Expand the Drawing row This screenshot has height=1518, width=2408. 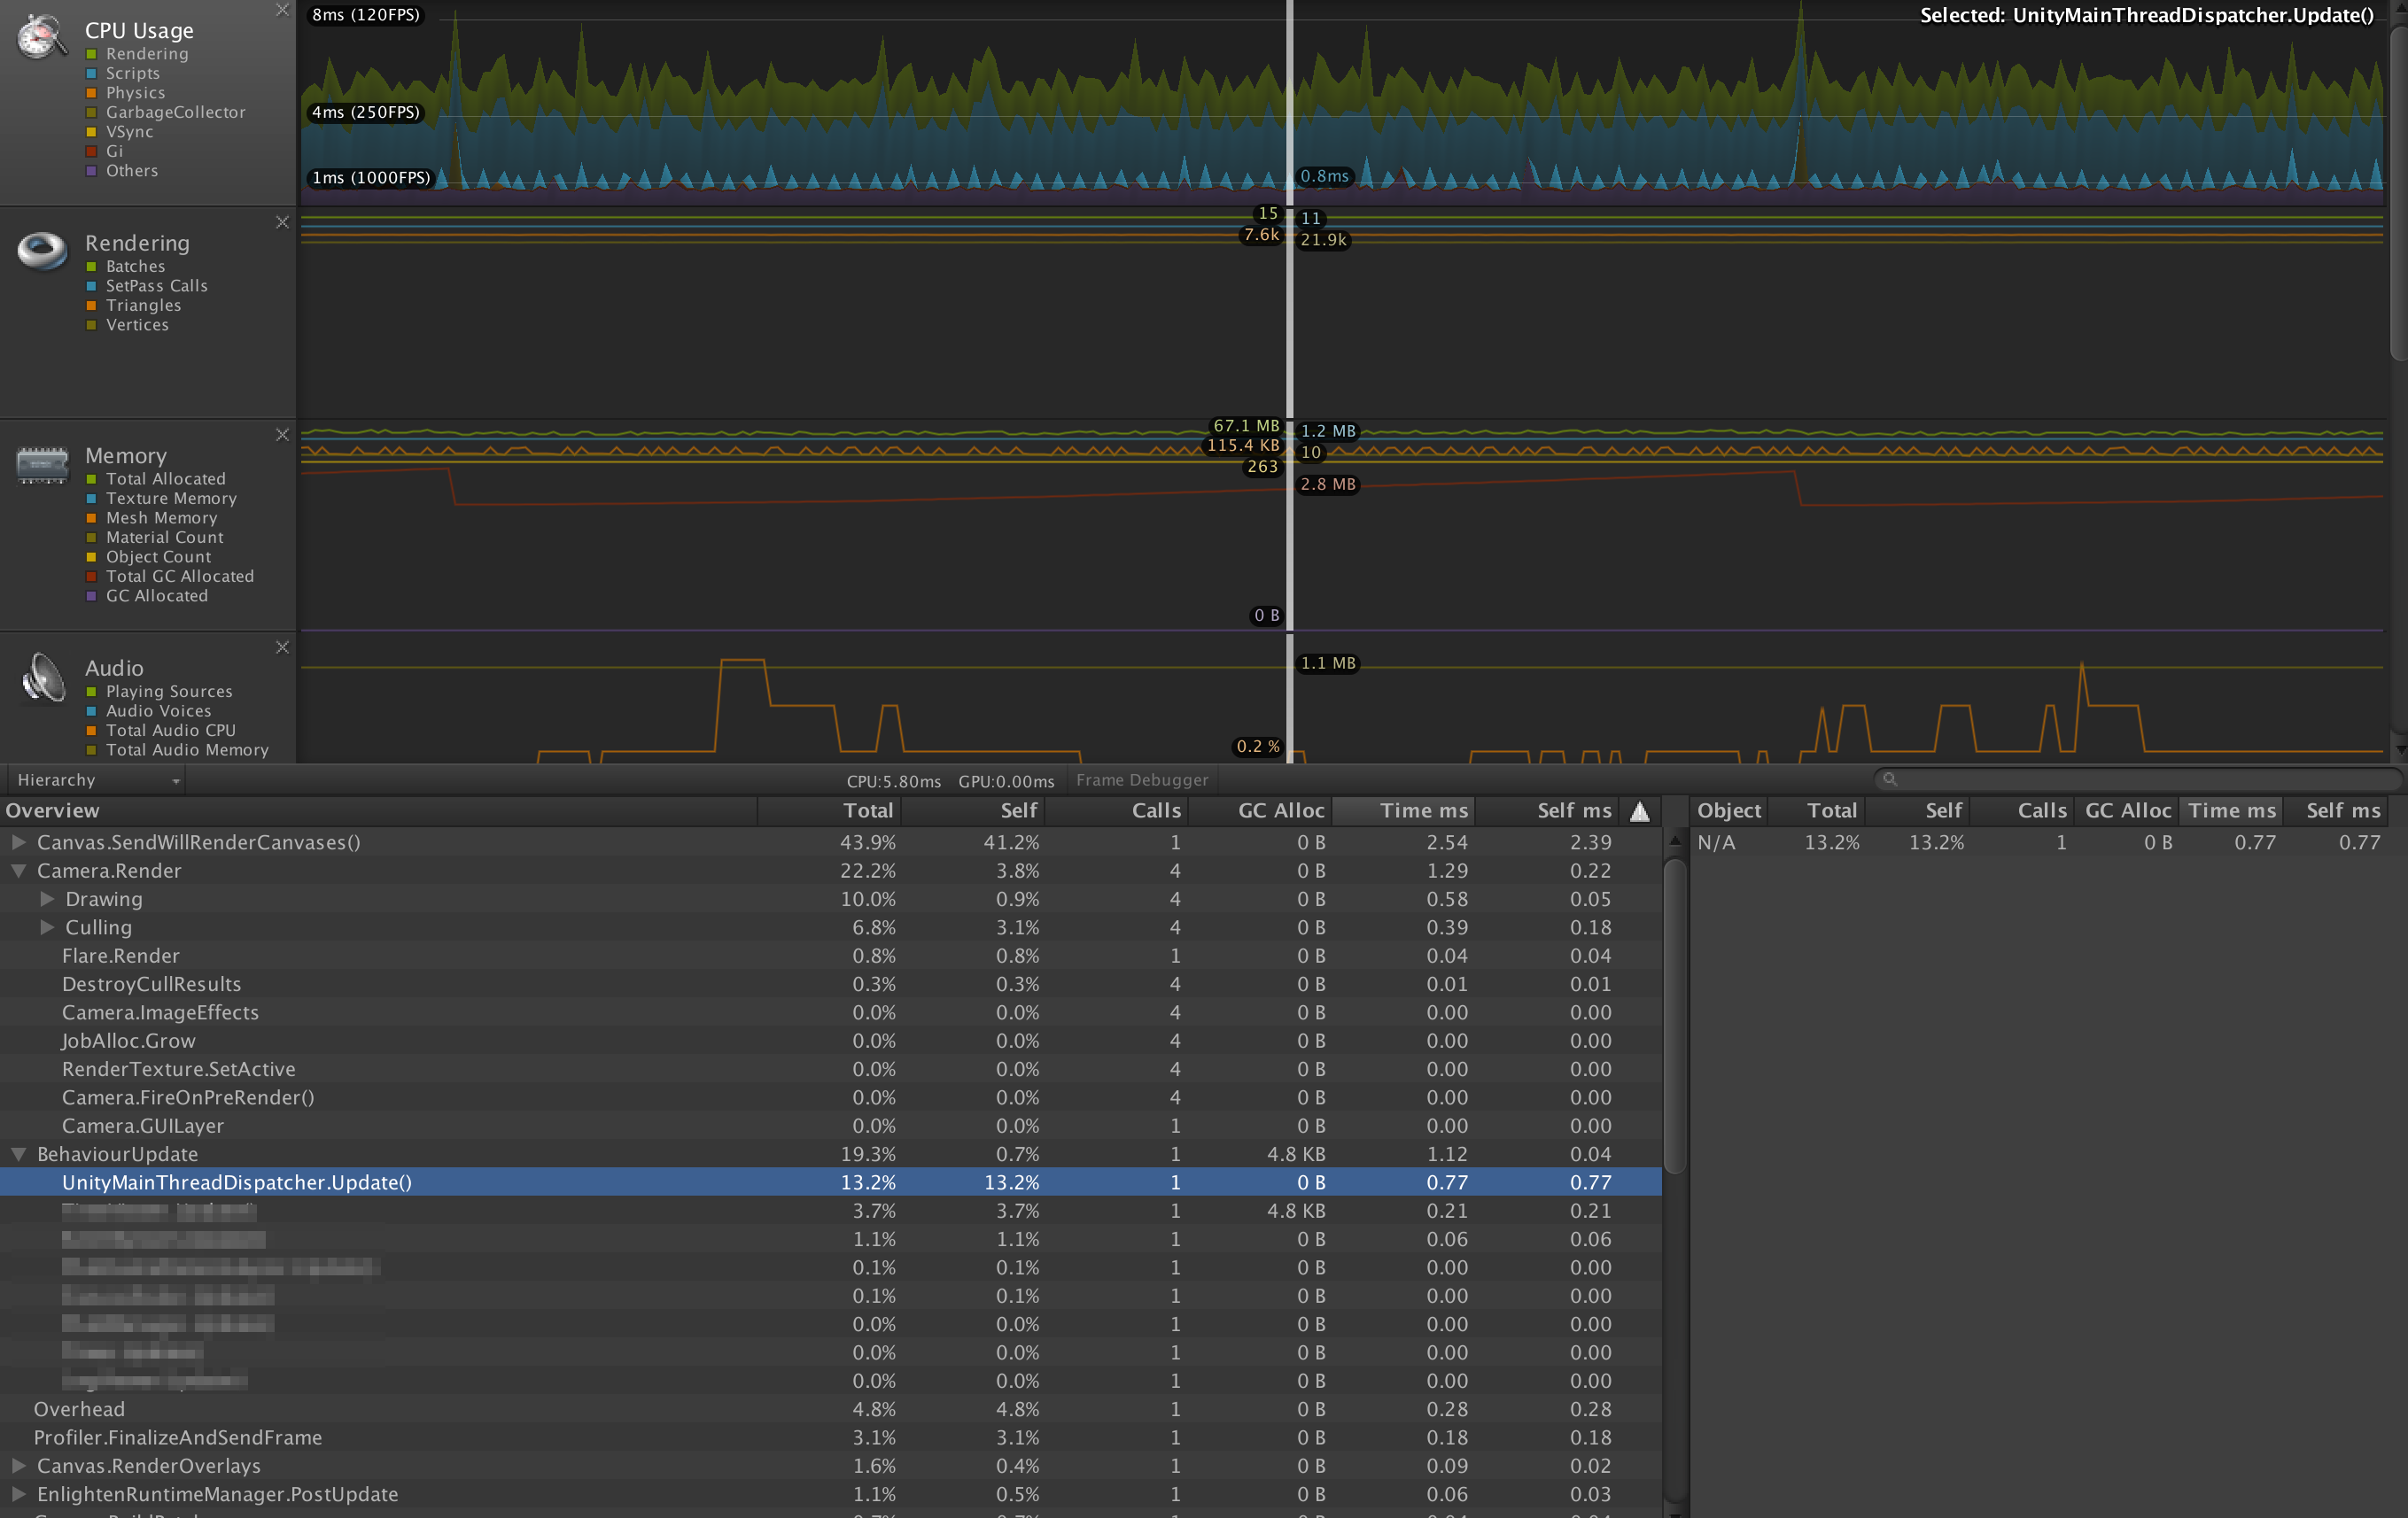coord(47,900)
